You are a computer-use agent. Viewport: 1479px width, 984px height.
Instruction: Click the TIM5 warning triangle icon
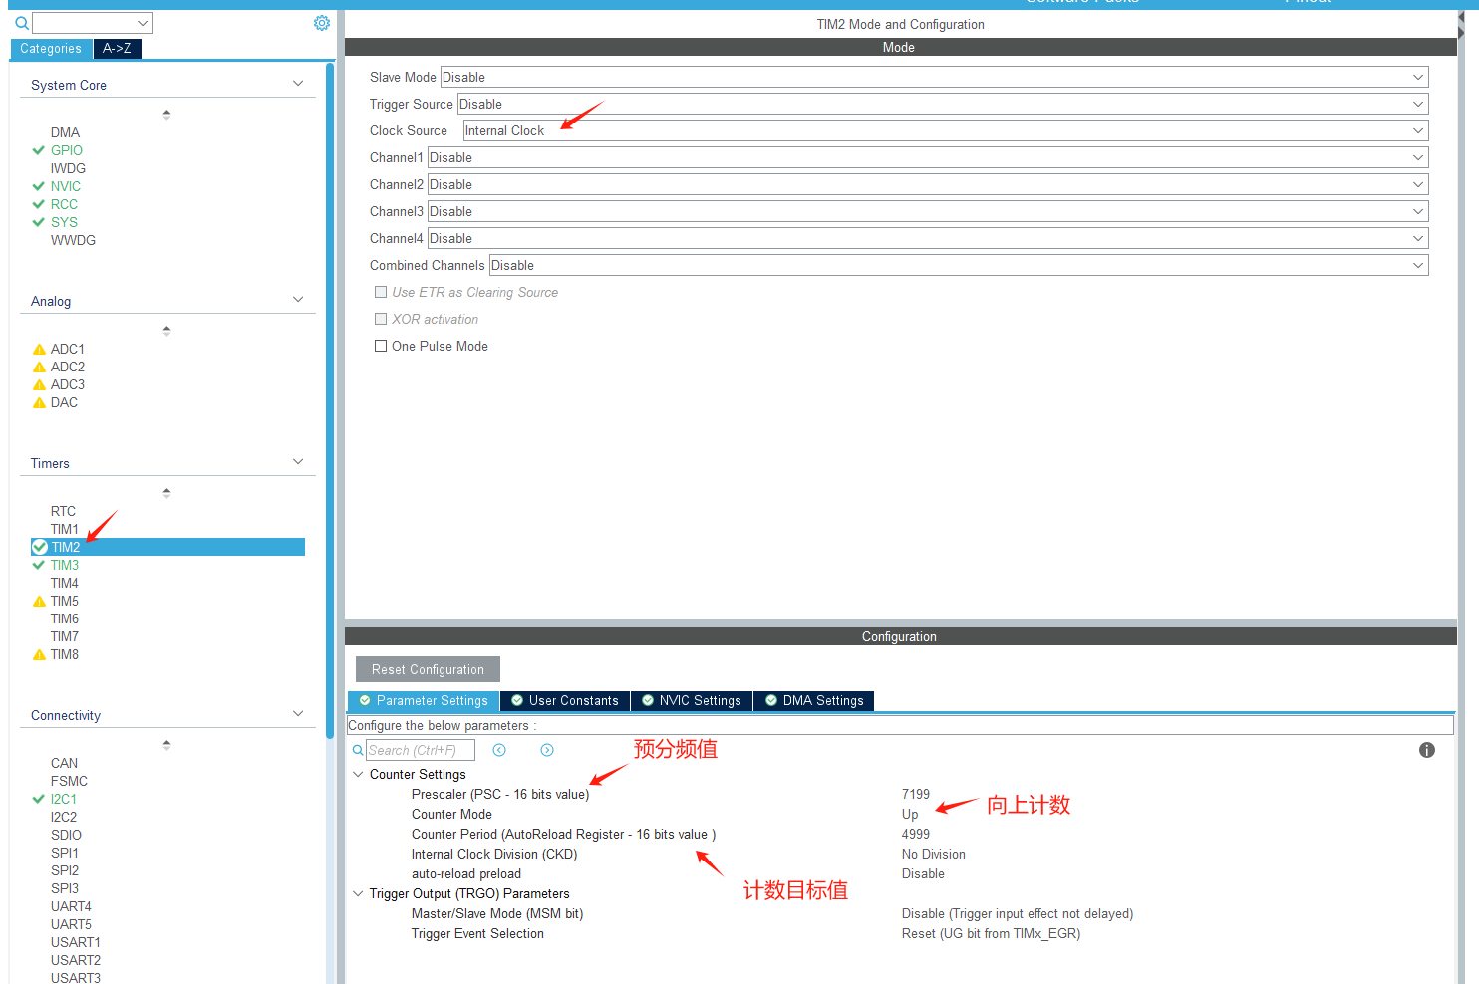40,601
